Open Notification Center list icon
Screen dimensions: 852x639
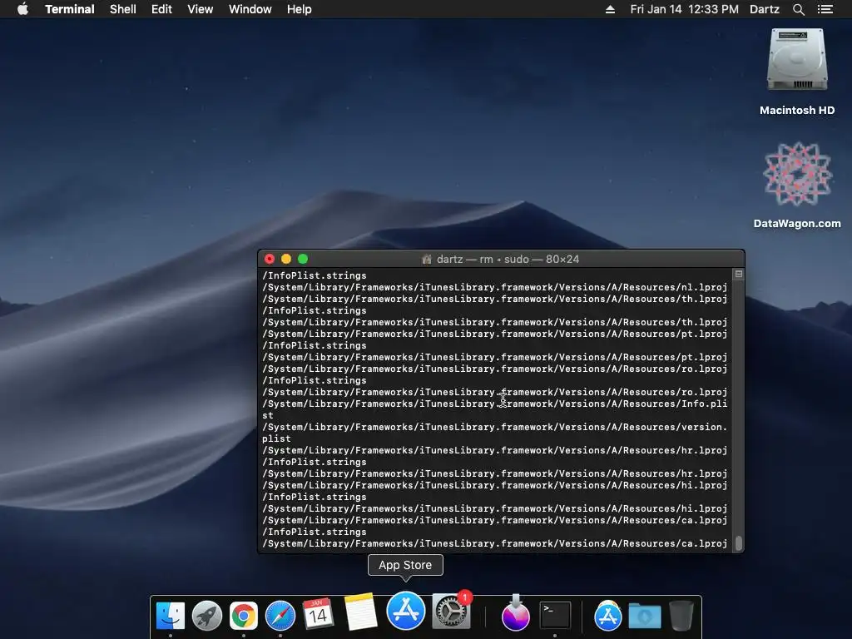[x=825, y=9]
